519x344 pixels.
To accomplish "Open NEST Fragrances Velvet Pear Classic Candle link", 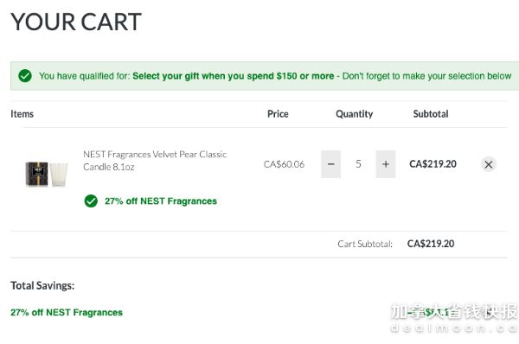I will coord(155,161).
